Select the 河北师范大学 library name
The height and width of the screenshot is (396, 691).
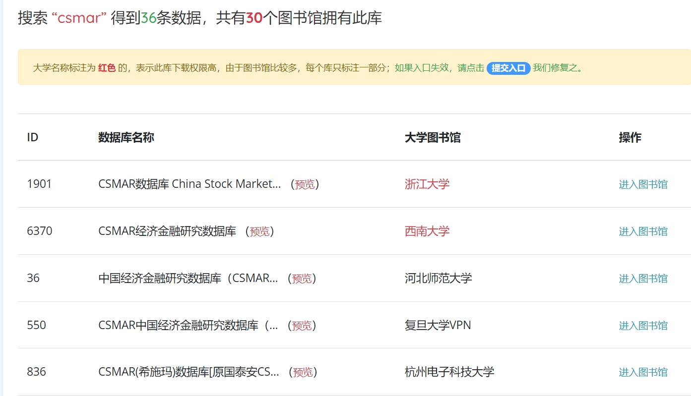point(438,279)
